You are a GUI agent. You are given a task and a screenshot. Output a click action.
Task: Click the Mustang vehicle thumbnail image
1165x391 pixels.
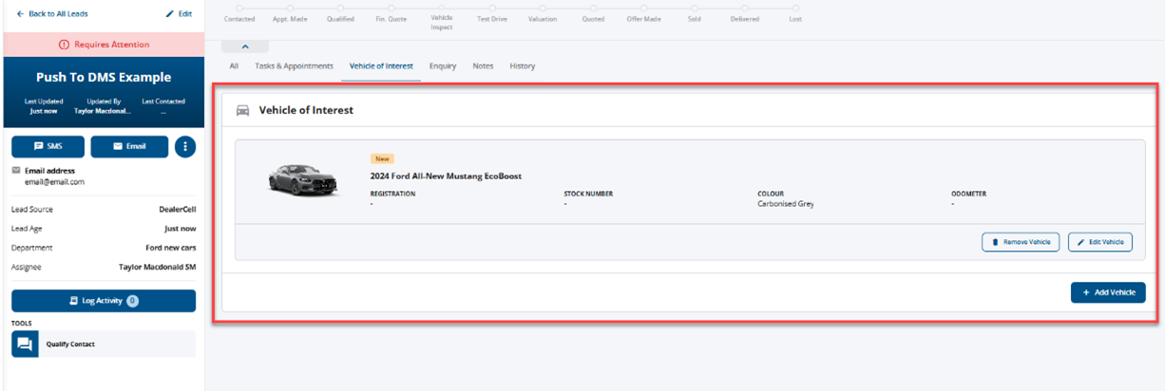point(303,177)
